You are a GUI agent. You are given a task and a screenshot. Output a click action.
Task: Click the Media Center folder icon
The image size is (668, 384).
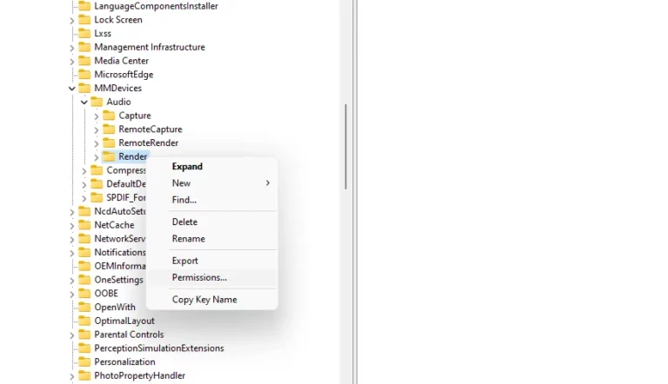84,61
